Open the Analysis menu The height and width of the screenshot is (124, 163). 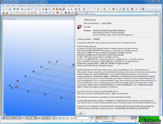[x=30, y=5]
